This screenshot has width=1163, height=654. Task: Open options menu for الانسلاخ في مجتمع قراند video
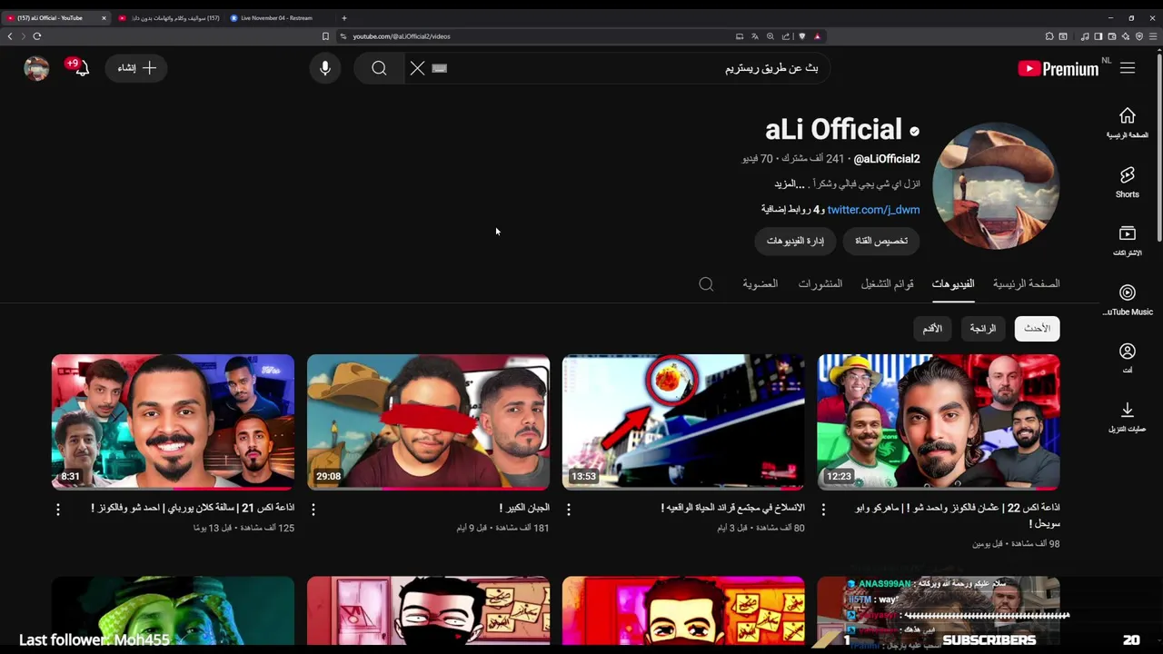point(569,510)
